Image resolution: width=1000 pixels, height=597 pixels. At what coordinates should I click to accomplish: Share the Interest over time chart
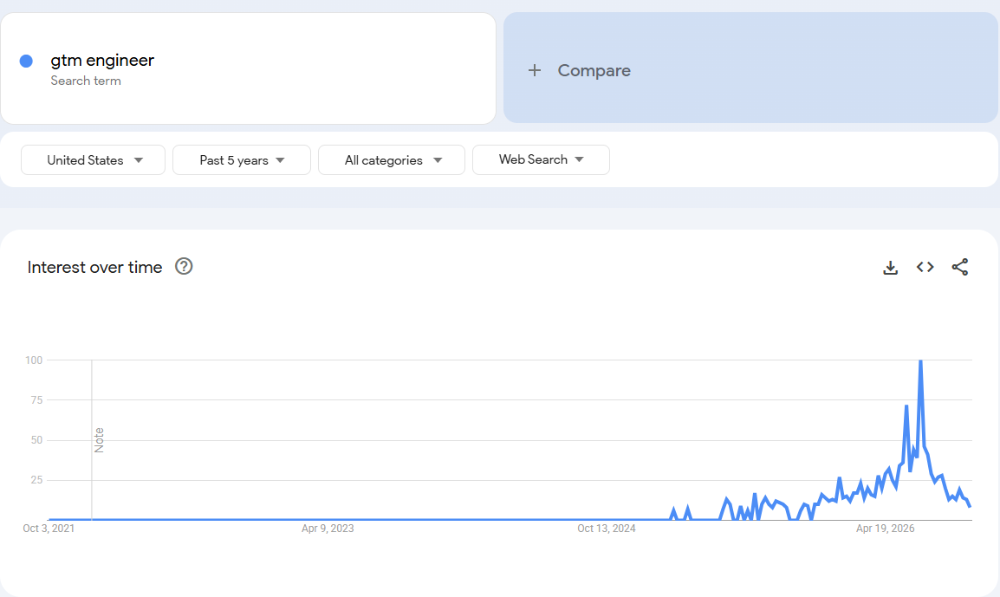960,267
